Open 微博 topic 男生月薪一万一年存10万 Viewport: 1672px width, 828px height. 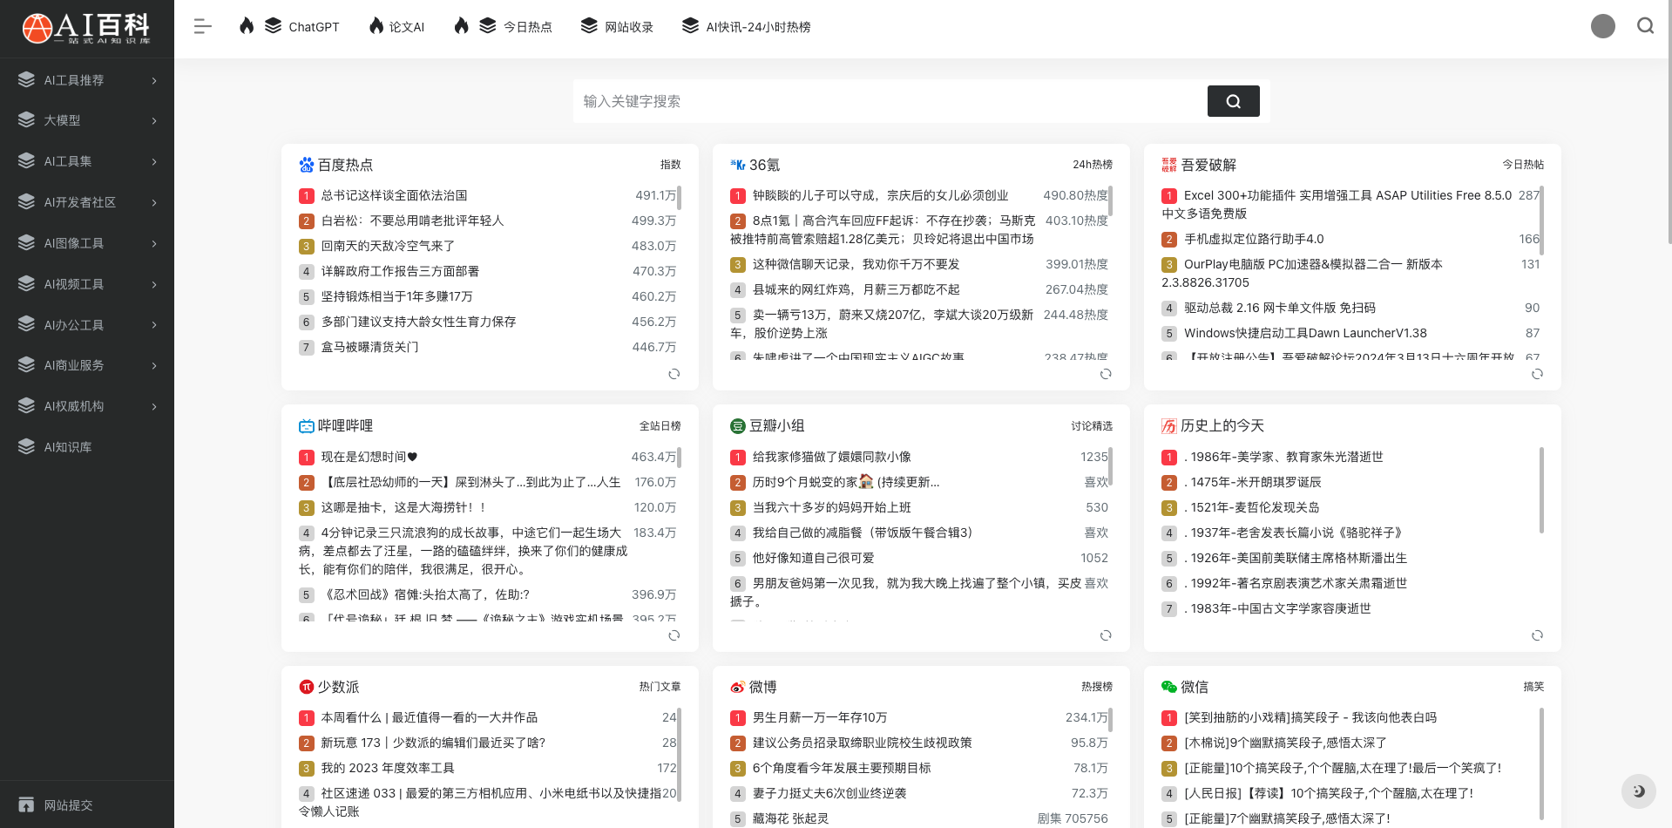coord(820,717)
